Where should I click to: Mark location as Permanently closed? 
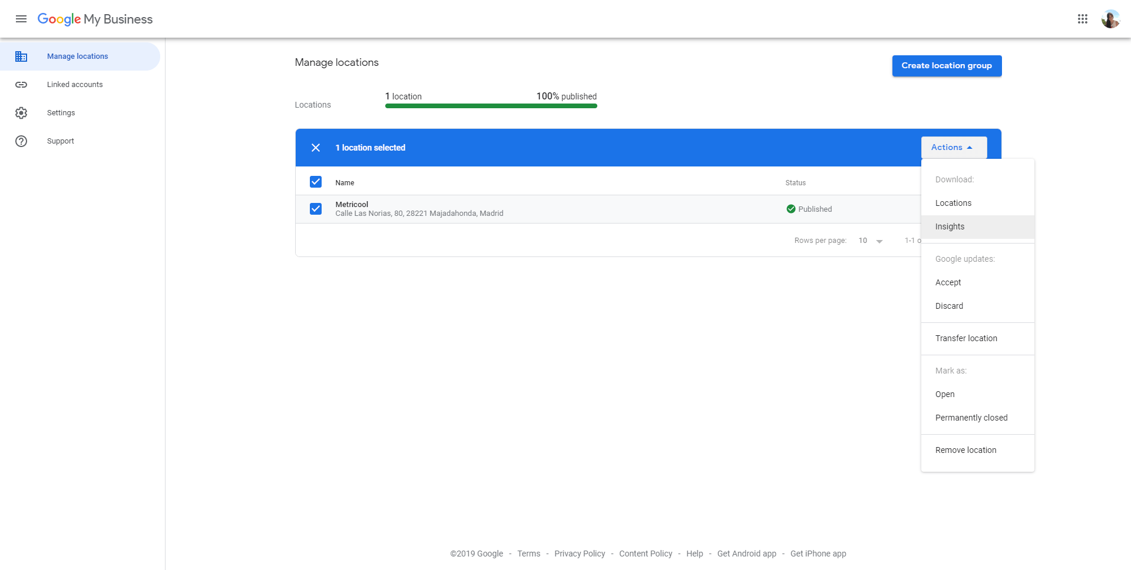pyautogui.click(x=978, y=418)
